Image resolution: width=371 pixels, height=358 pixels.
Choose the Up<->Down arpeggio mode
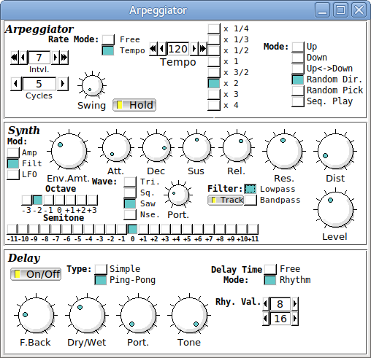click(x=298, y=69)
